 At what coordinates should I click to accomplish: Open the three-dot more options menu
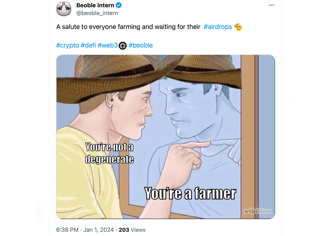[x=272, y=5]
